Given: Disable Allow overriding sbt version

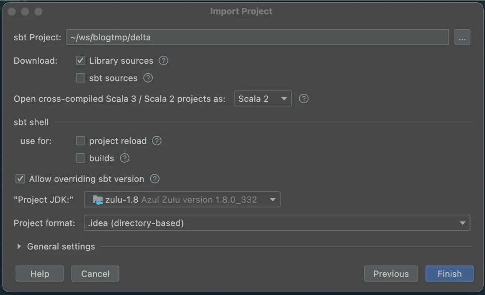Looking at the screenshot, I should [20, 179].
